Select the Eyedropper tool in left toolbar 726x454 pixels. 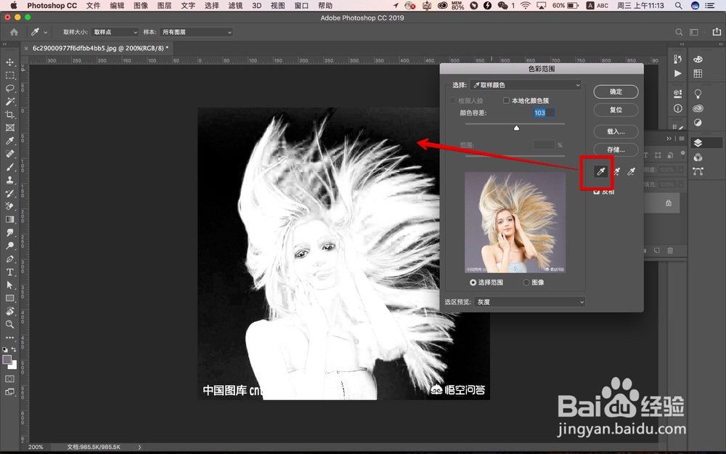pos(9,141)
